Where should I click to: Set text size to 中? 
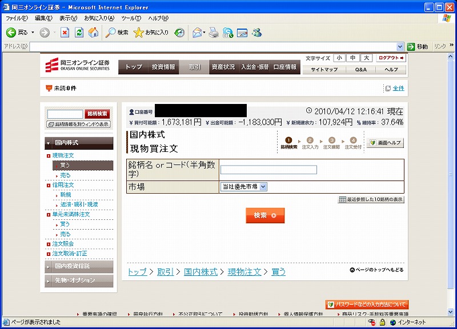pos(353,58)
